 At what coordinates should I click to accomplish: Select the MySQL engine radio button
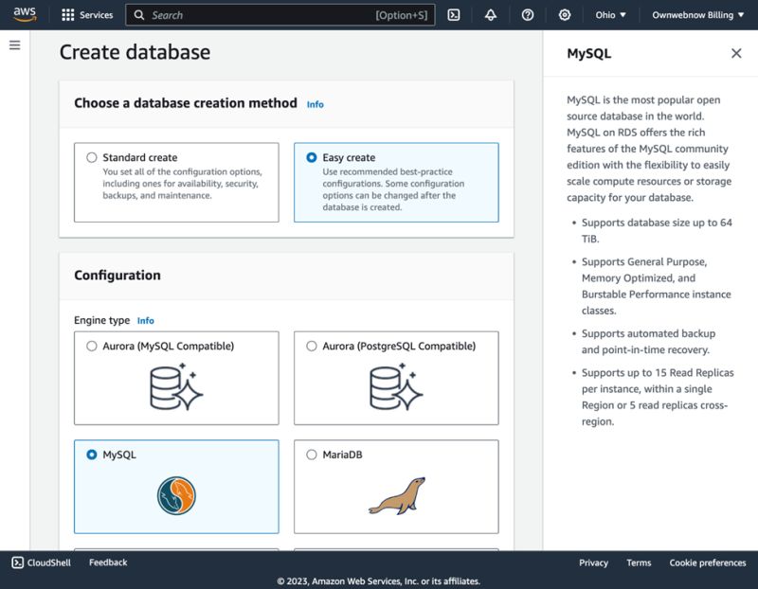91,455
